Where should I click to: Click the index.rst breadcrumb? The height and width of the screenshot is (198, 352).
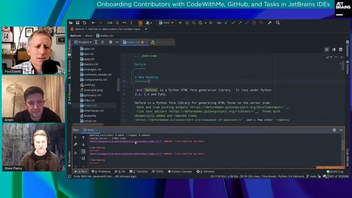pyautogui.click(x=105, y=36)
